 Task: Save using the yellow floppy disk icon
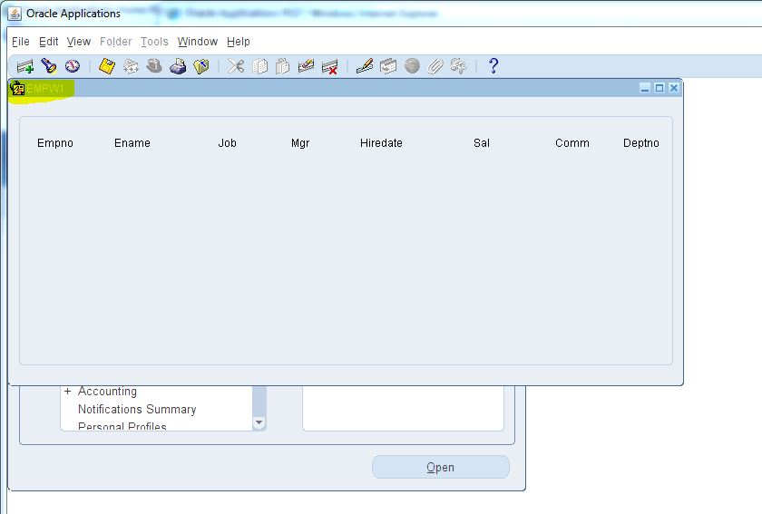pos(107,66)
